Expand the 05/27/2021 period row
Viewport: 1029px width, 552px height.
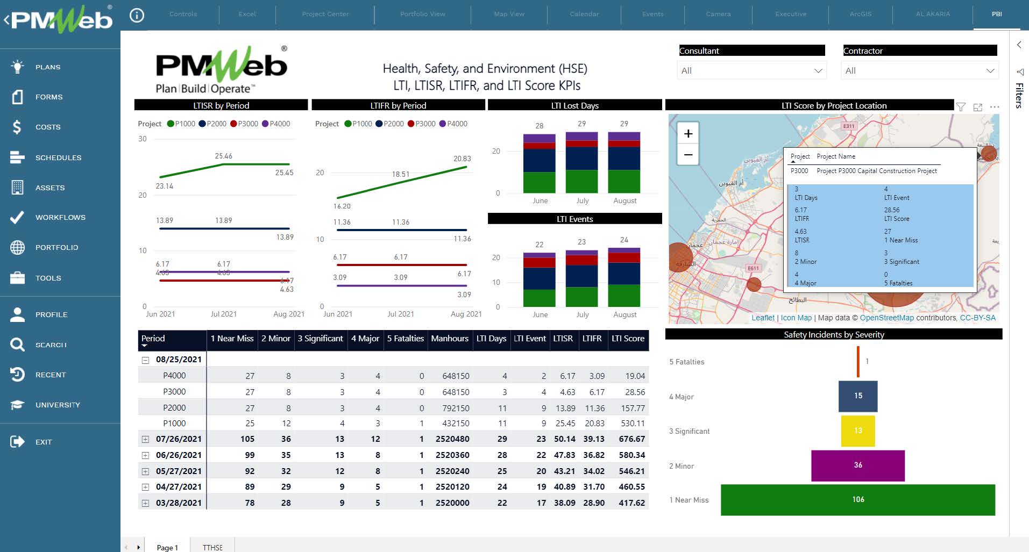(x=145, y=471)
